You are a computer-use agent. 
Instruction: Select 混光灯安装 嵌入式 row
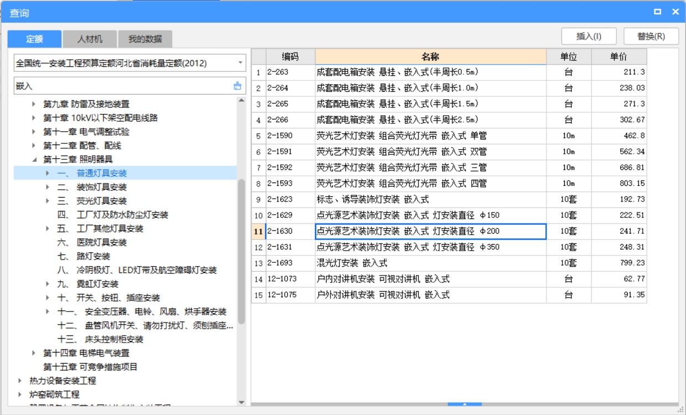tap(449, 263)
